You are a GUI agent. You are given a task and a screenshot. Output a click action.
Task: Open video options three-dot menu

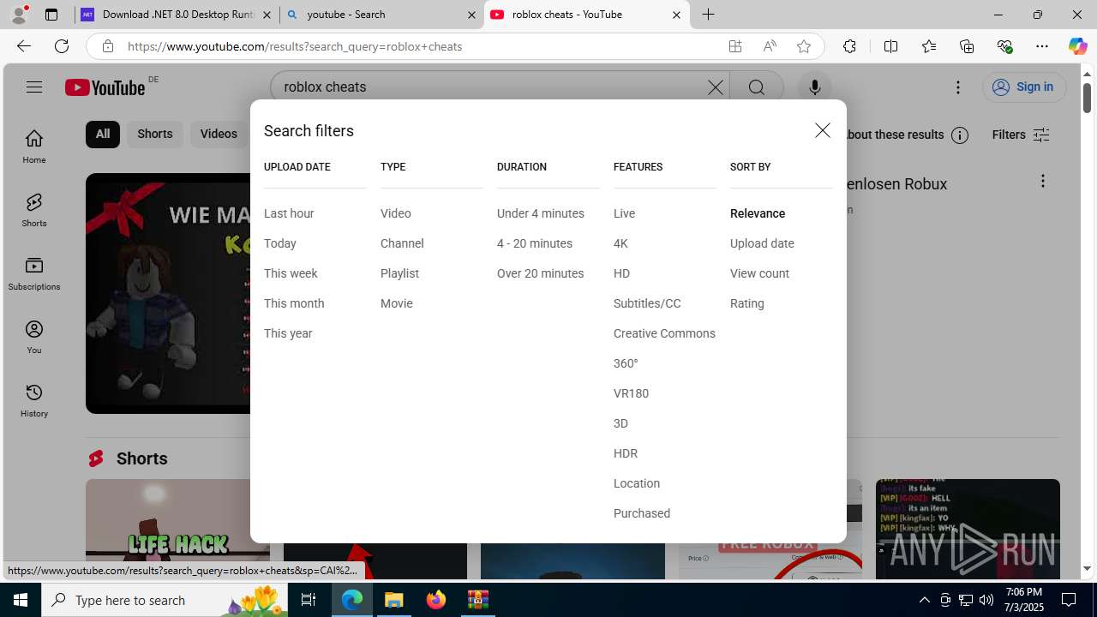pyautogui.click(x=1042, y=181)
